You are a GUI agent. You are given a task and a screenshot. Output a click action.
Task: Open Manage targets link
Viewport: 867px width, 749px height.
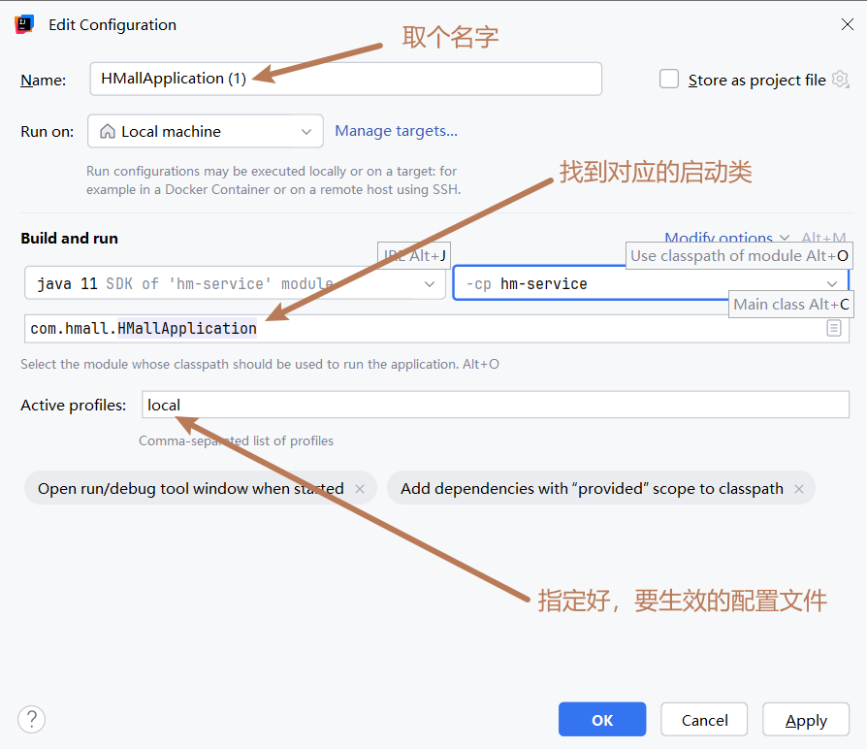396,131
